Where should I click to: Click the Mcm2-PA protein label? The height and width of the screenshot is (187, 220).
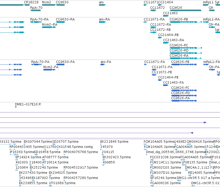pos(51,67)
